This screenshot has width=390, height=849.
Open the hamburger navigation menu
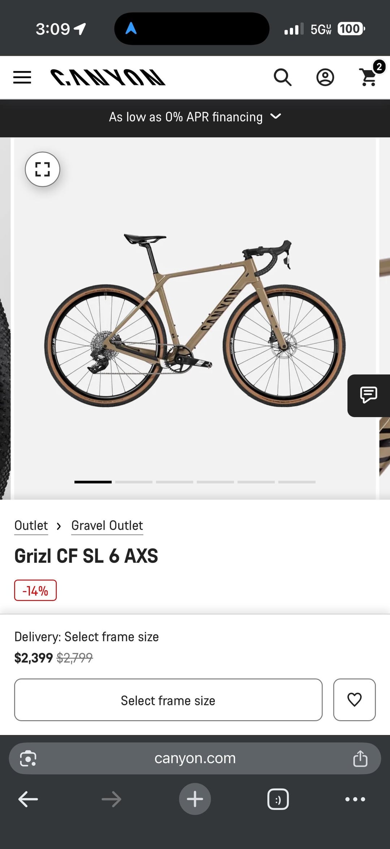[22, 77]
